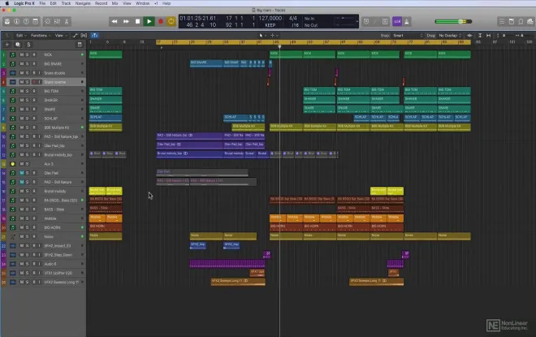
Task: Open the Navigate menu
Action: [x=83, y=3]
